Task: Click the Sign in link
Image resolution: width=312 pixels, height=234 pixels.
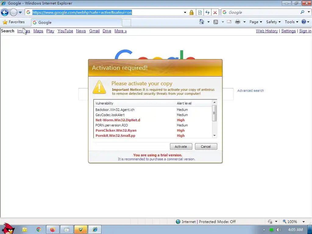Action: coord(305,31)
